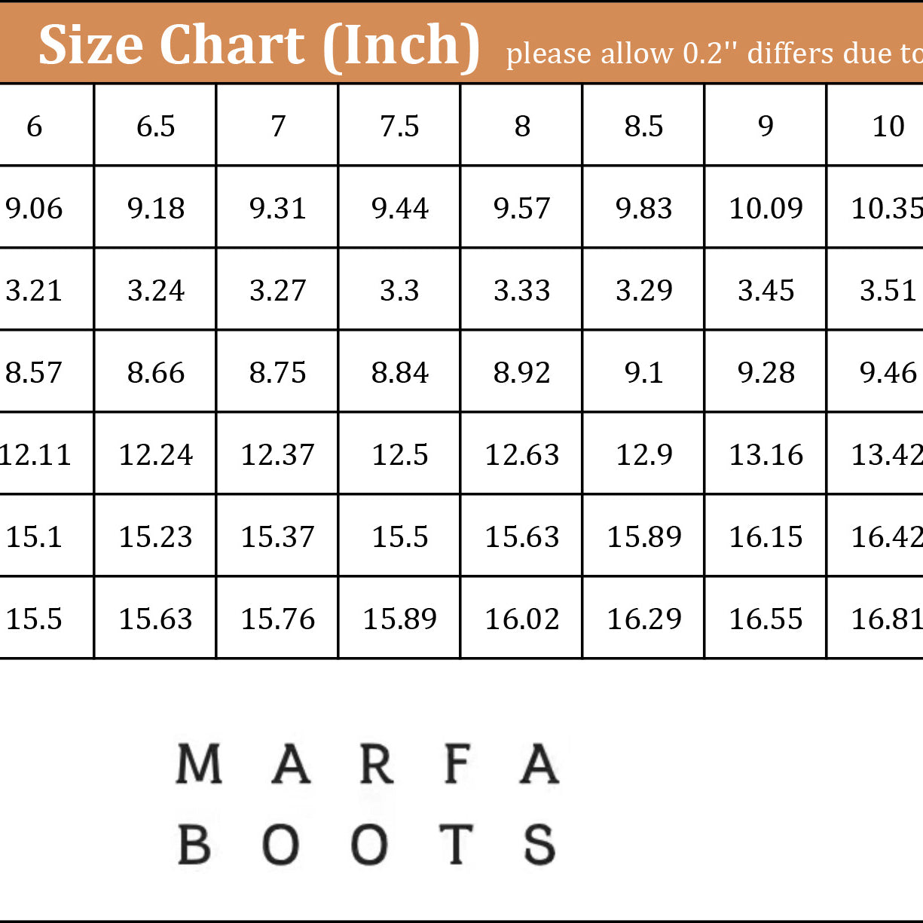Click the size 8.5 column header

tap(643, 126)
